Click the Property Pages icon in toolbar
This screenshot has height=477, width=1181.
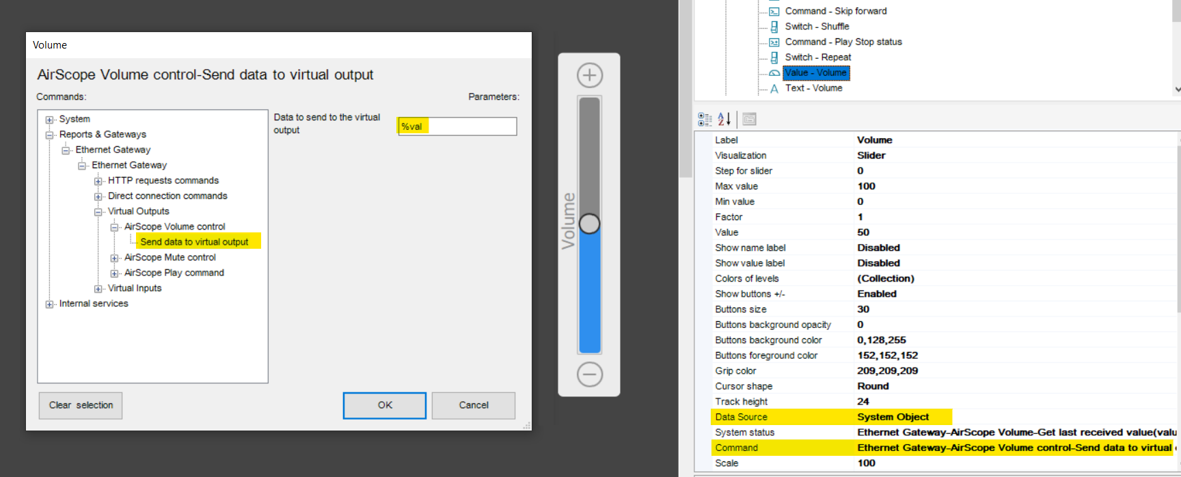coord(749,119)
